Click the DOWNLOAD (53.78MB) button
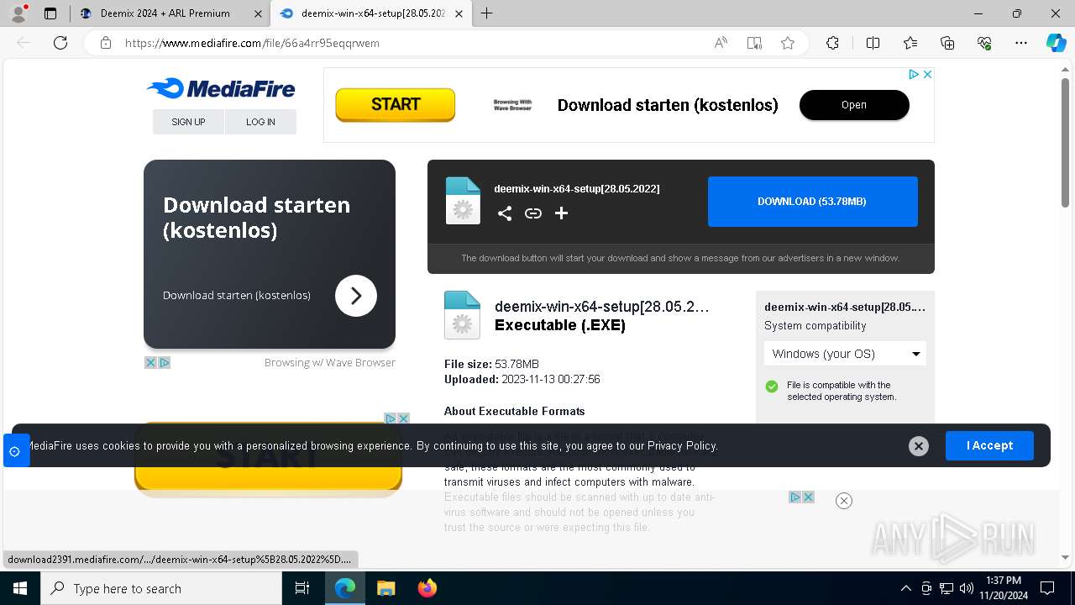The image size is (1075, 605). 812,202
